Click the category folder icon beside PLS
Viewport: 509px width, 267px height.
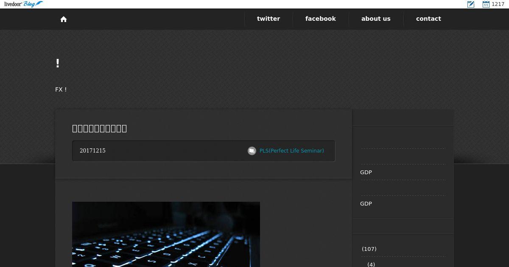tap(252, 151)
